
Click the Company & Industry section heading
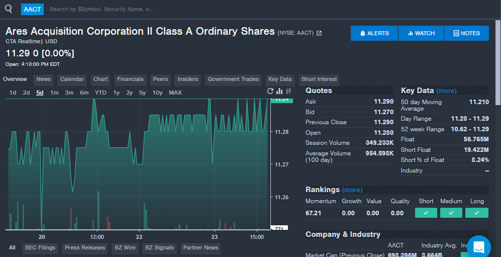[343, 234]
